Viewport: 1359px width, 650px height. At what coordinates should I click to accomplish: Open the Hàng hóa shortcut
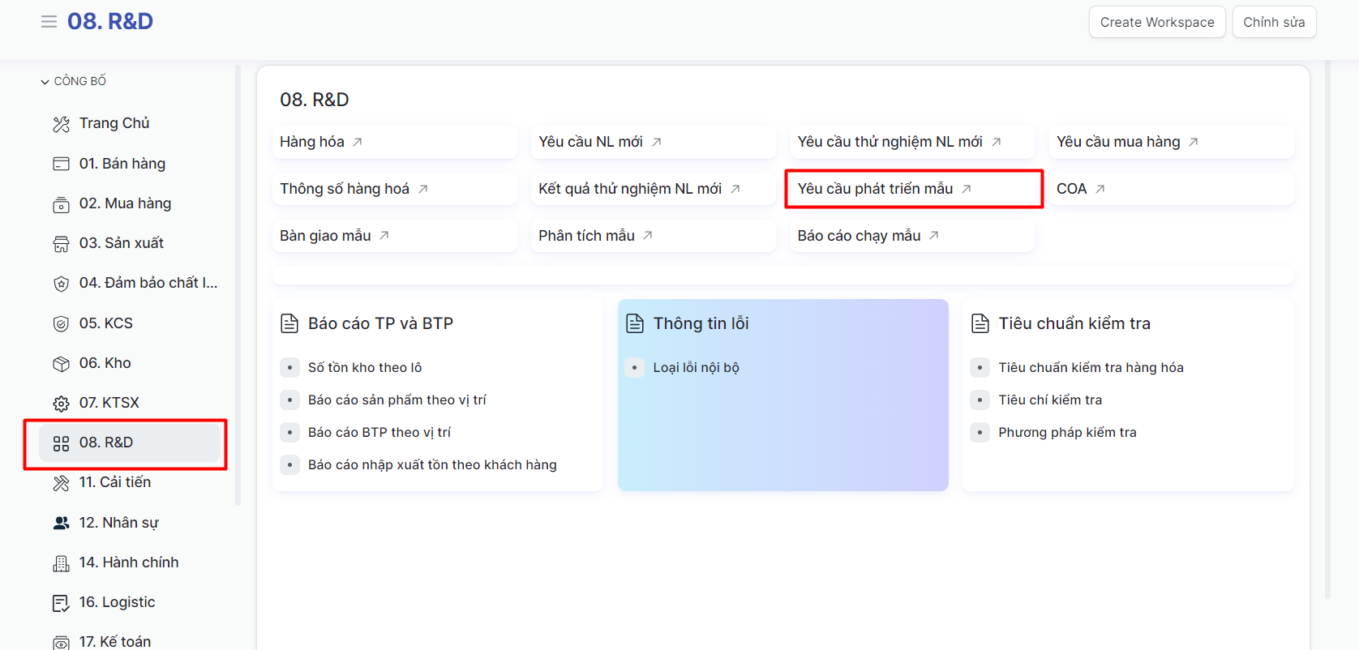click(312, 142)
